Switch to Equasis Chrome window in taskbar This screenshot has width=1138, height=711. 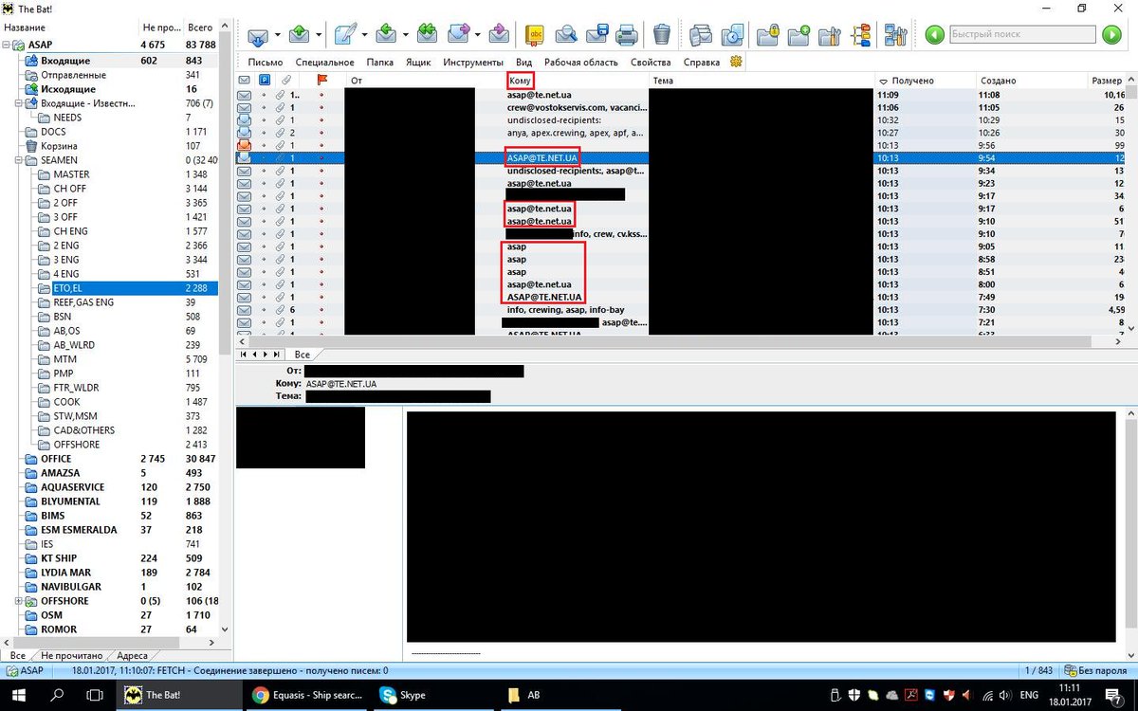point(309,695)
